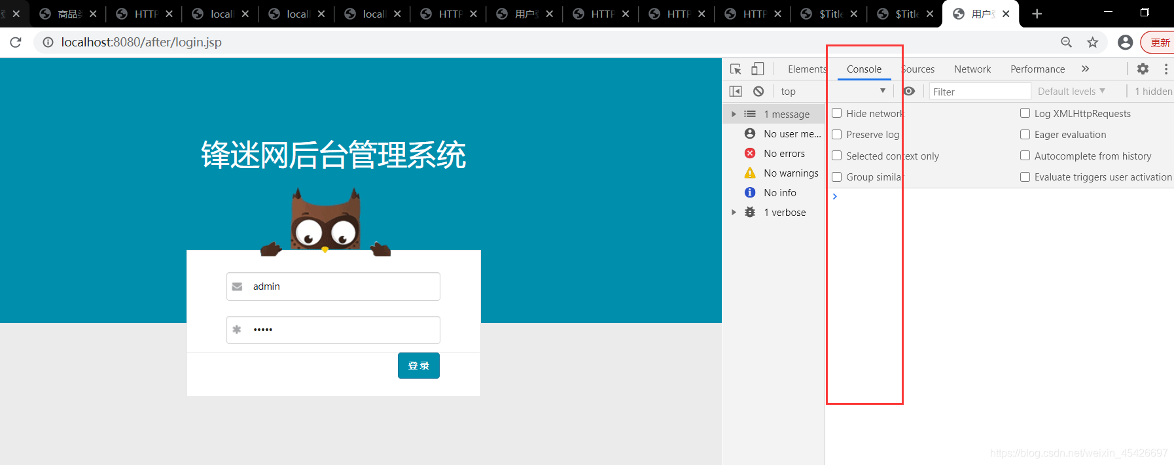This screenshot has width=1174, height=465.
Task: Enable the Log XMLHttpRequests checkbox
Action: (1025, 113)
